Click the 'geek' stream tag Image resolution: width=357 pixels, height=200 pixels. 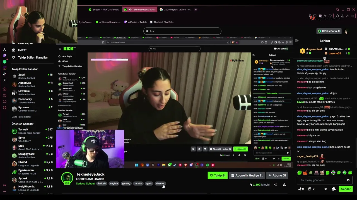[x=149, y=184]
